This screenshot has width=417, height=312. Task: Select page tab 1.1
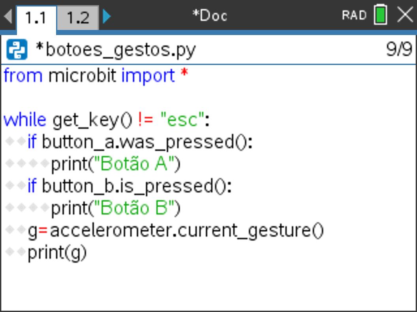[36, 19]
